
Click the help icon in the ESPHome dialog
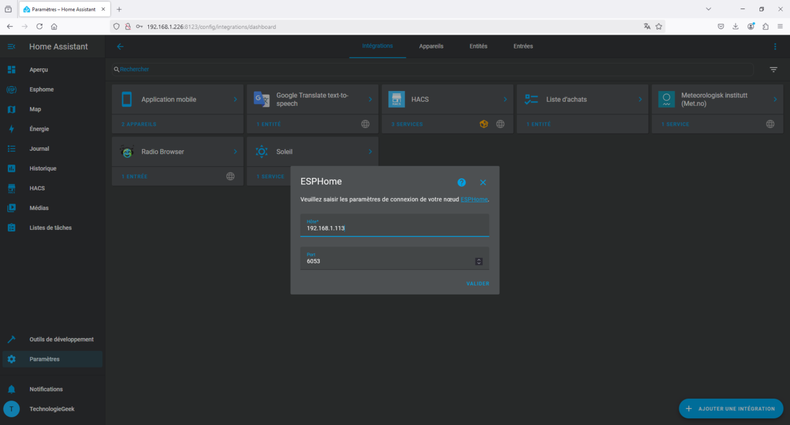461,182
